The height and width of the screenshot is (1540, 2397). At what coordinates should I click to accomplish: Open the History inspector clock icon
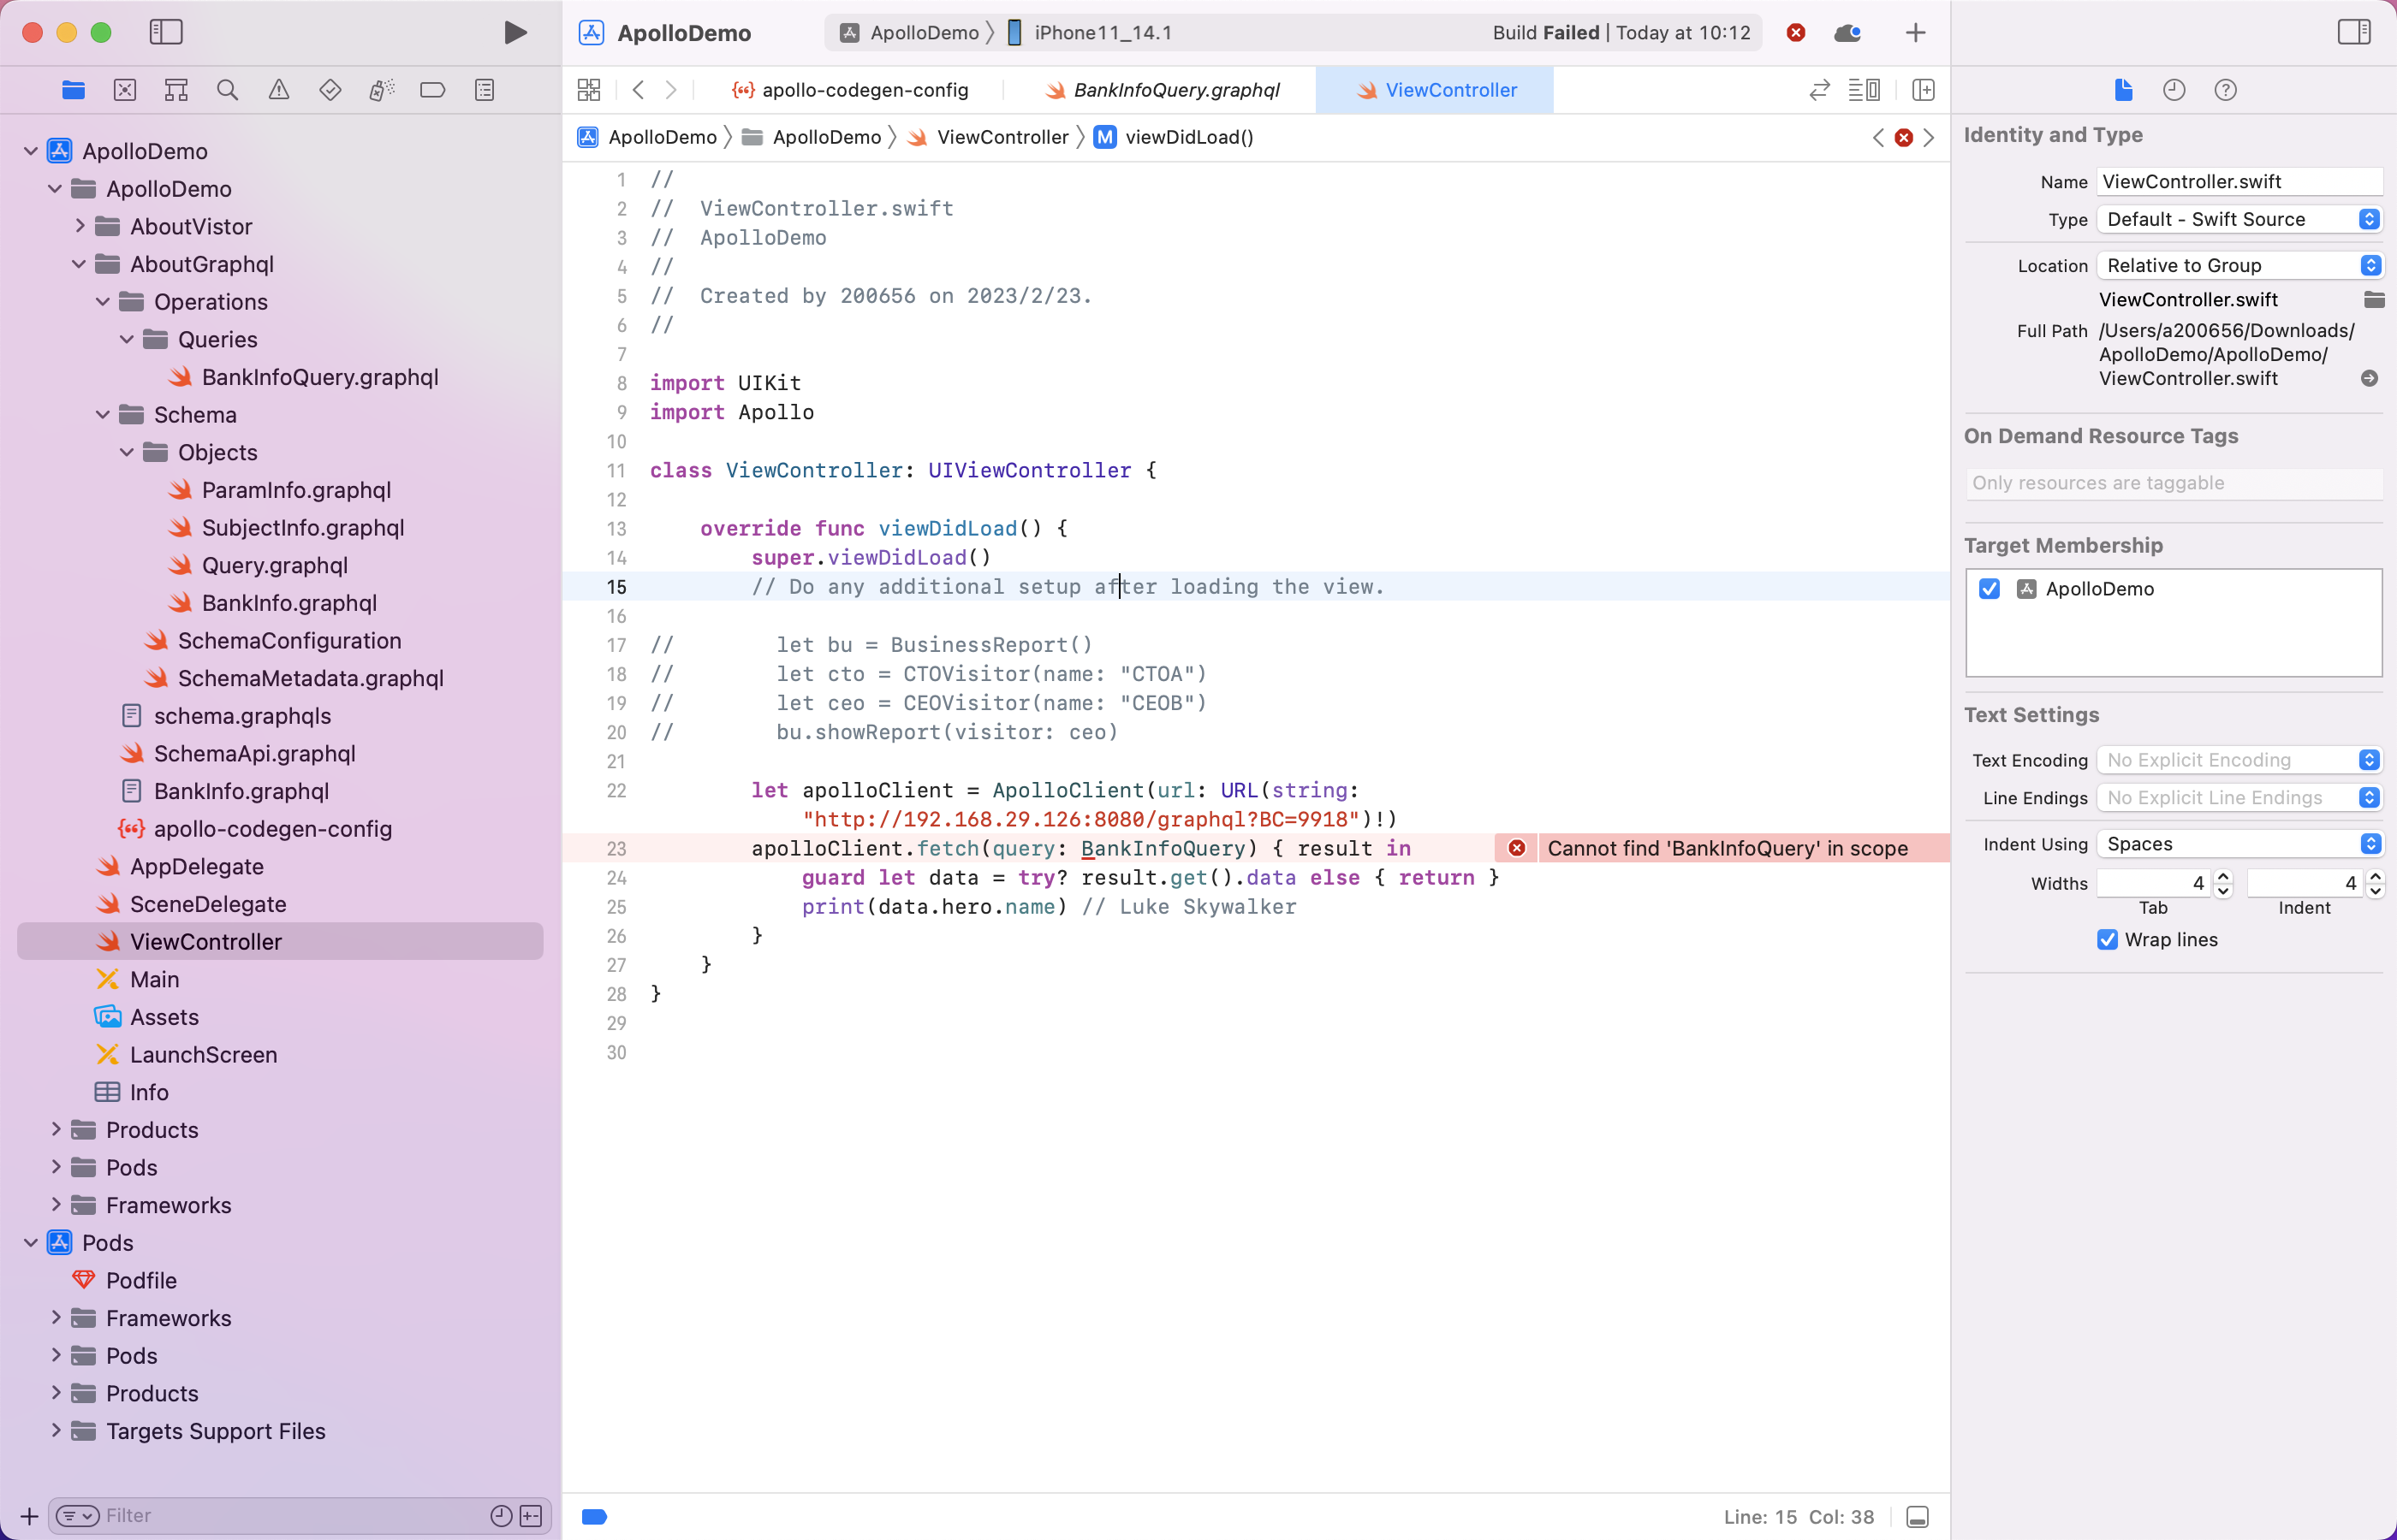(2174, 90)
